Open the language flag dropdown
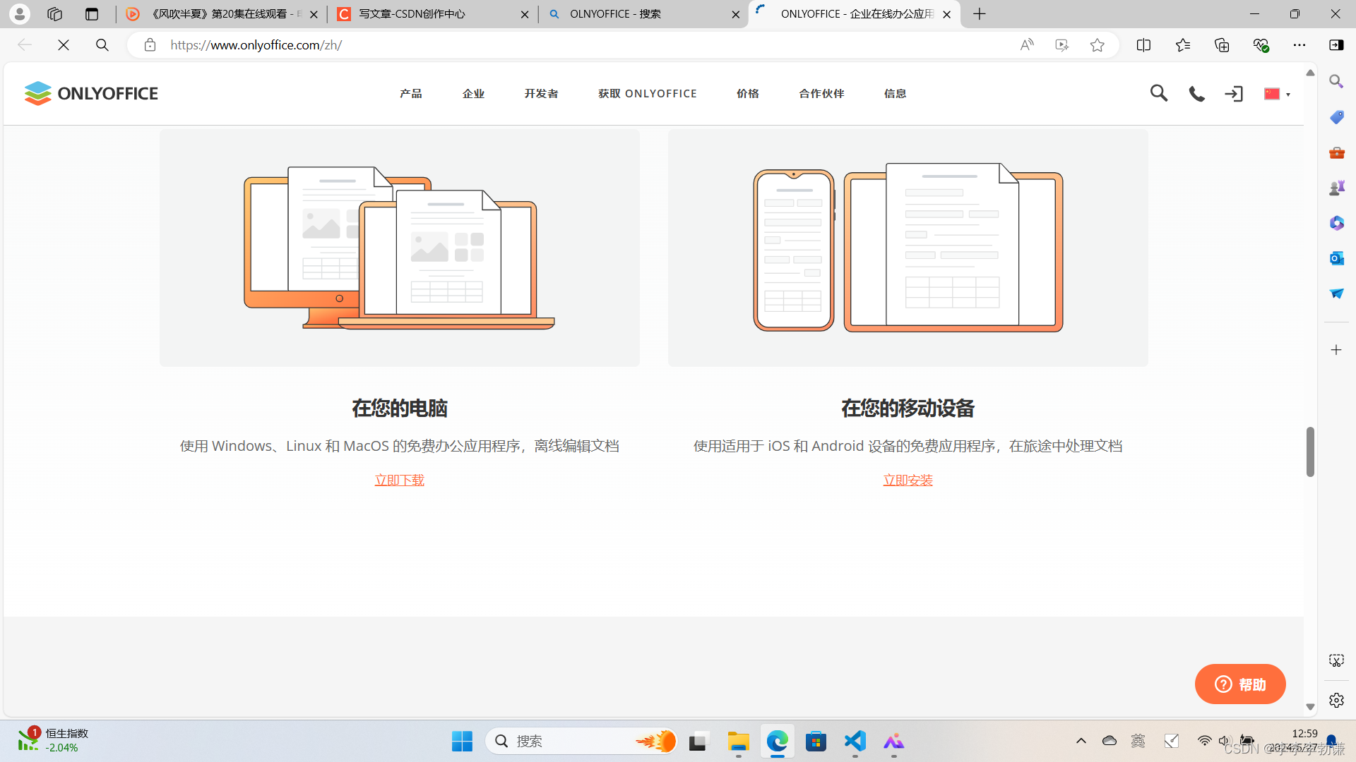 (1277, 94)
